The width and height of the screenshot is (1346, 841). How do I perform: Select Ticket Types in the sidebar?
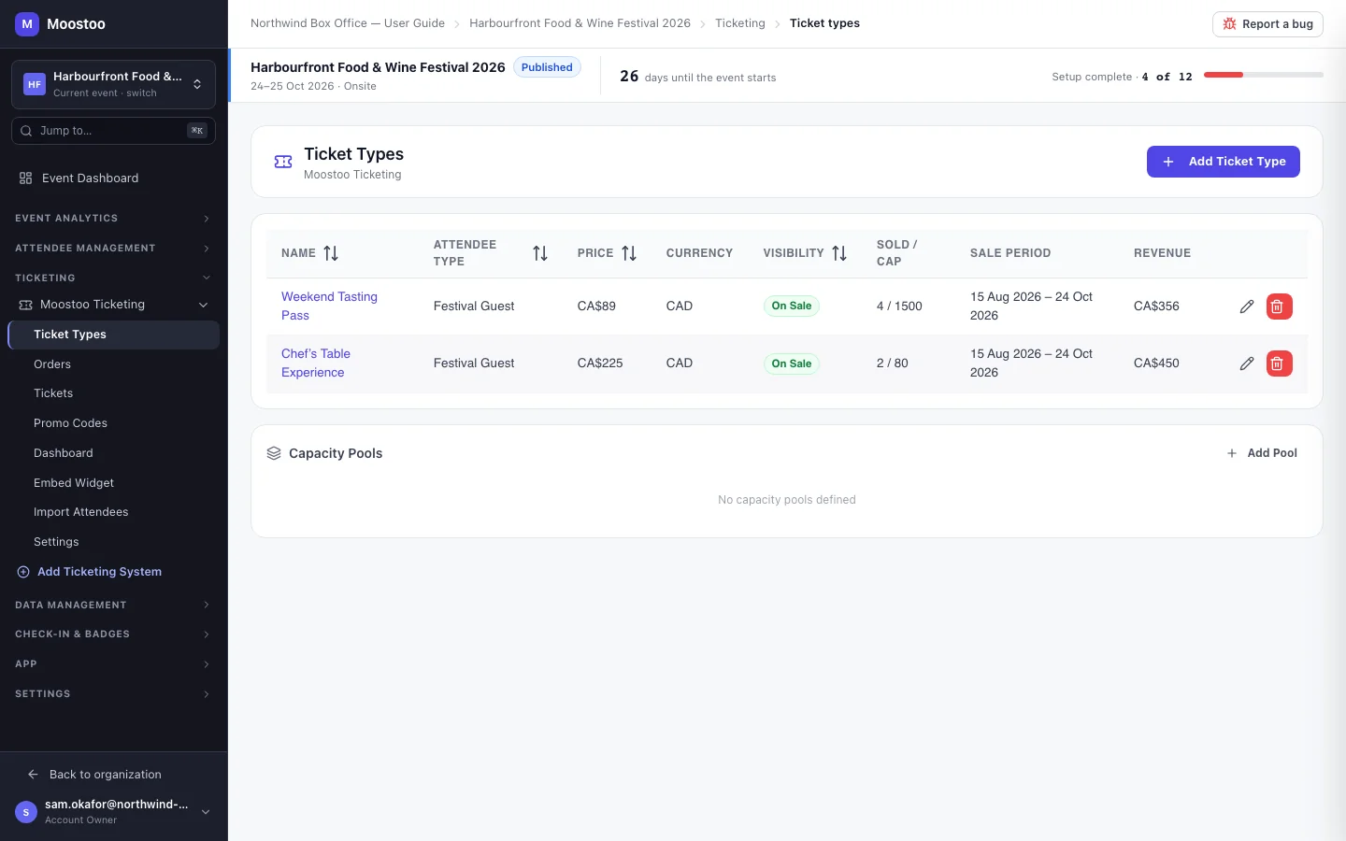pos(113,335)
